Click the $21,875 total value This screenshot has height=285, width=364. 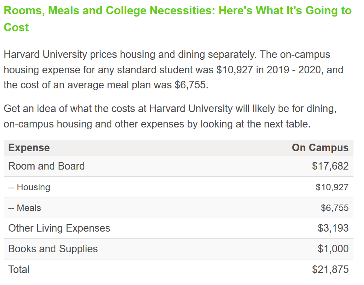tap(330, 270)
